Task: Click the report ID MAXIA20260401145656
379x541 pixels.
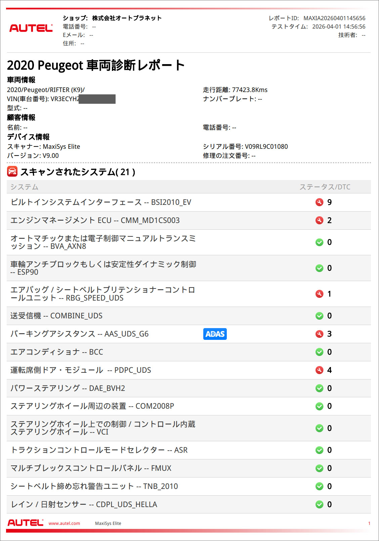Action: click(x=334, y=18)
